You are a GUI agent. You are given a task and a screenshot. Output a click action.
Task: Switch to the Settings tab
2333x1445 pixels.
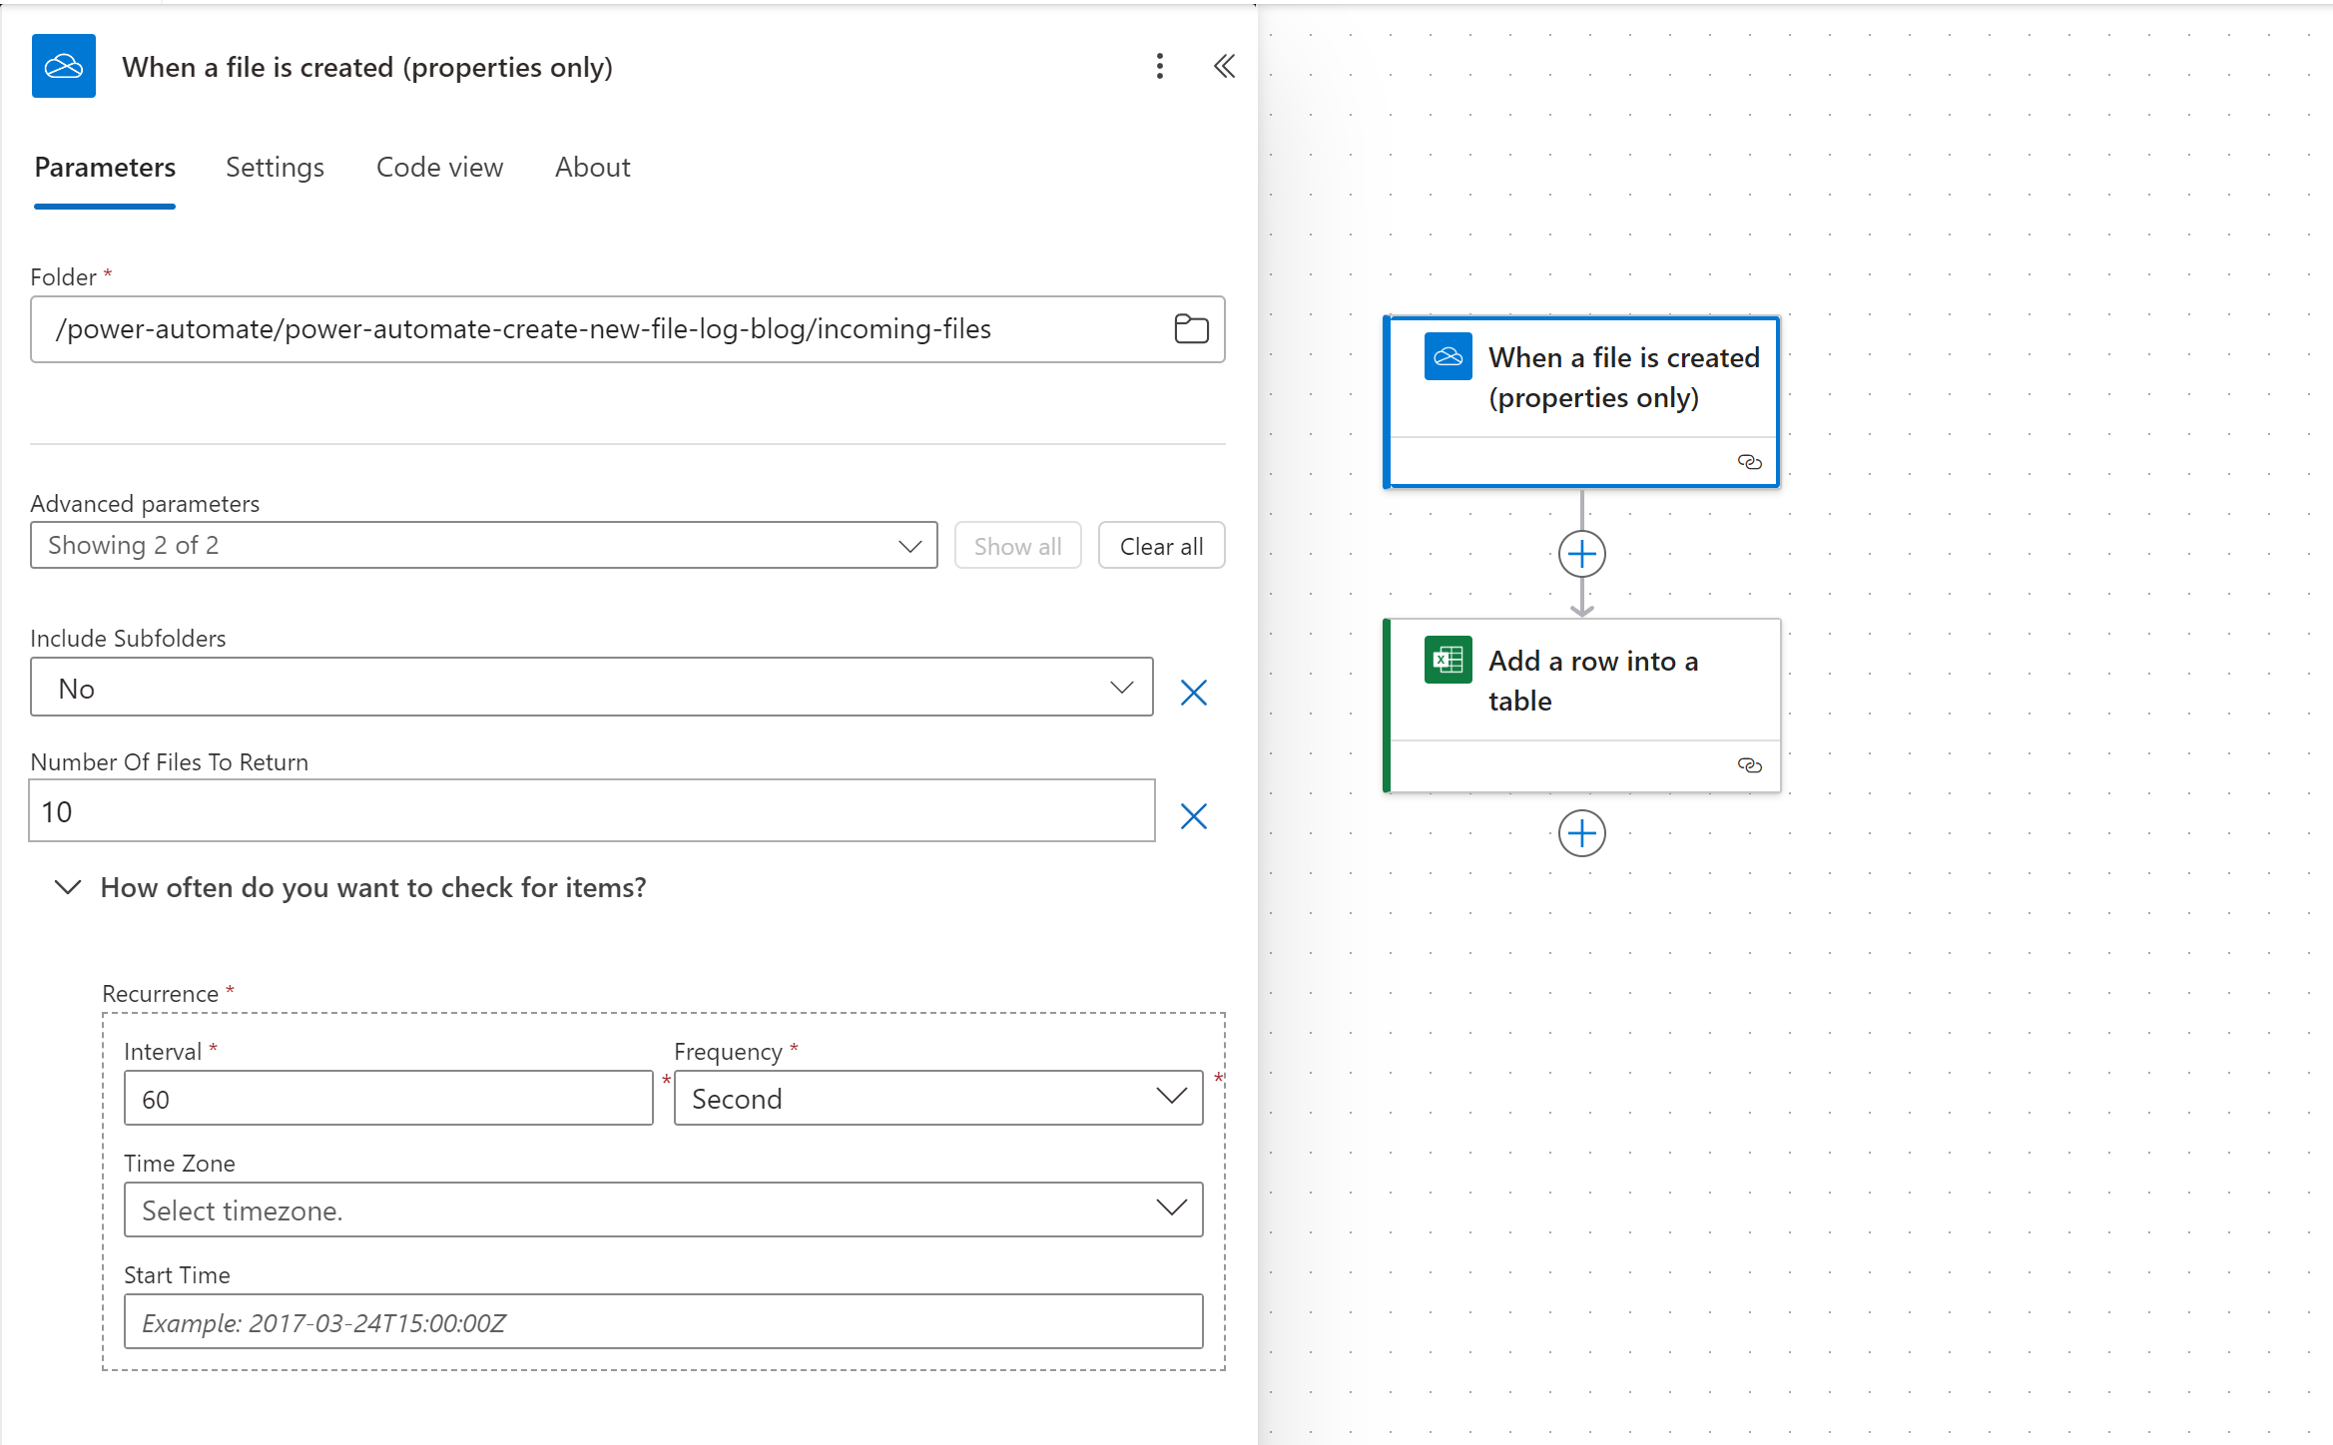click(275, 168)
